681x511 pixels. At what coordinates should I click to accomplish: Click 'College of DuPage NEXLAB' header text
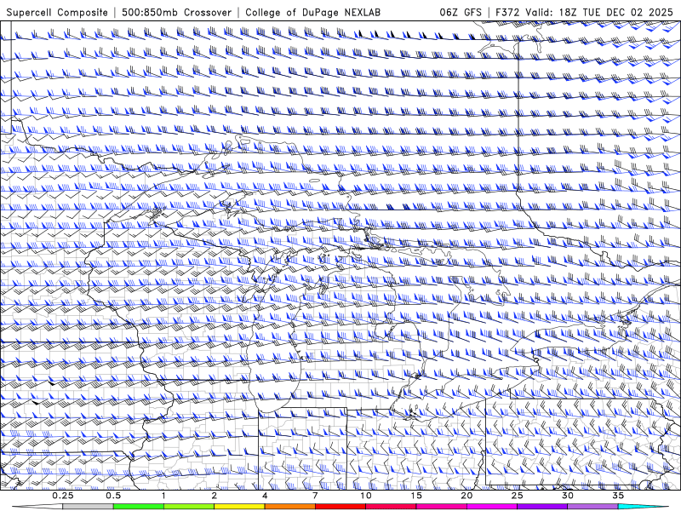pyautogui.click(x=312, y=12)
